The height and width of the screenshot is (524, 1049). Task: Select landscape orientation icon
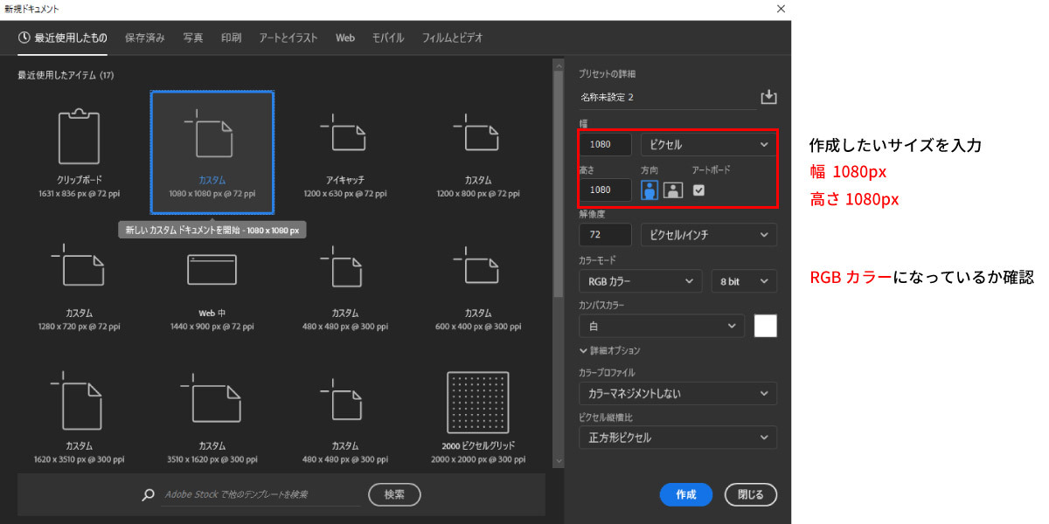point(672,190)
